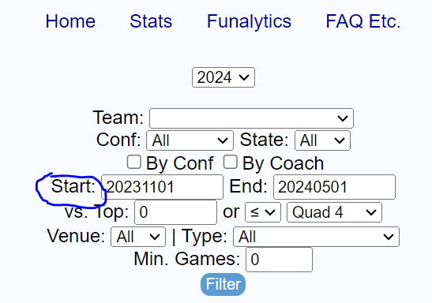Focus the Start date field 20231101

[x=162, y=187]
